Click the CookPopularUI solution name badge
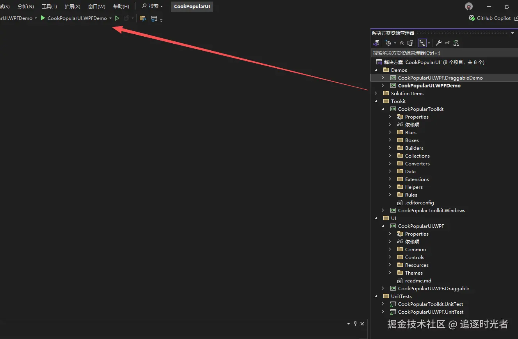The height and width of the screenshot is (339, 518). (x=192, y=7)
